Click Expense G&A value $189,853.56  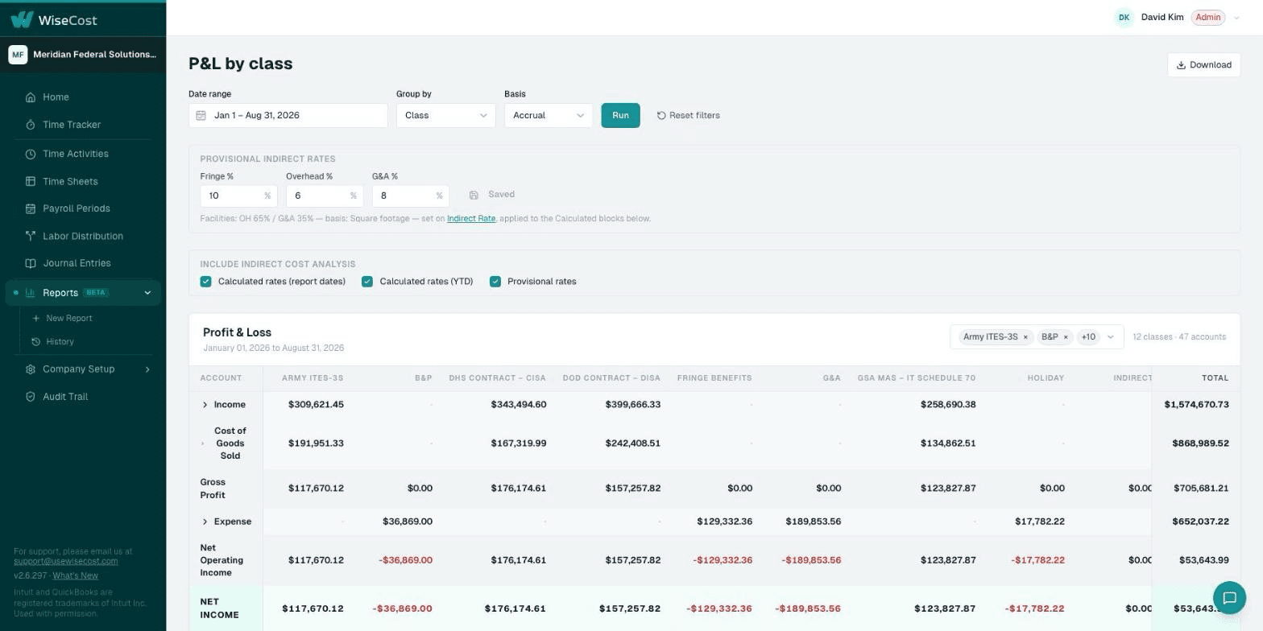[813, 522]
